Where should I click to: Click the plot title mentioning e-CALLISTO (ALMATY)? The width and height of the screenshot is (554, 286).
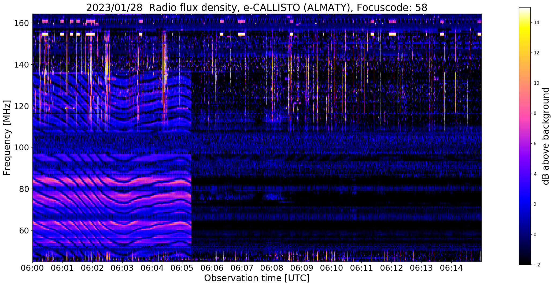[x=257, y=8]
